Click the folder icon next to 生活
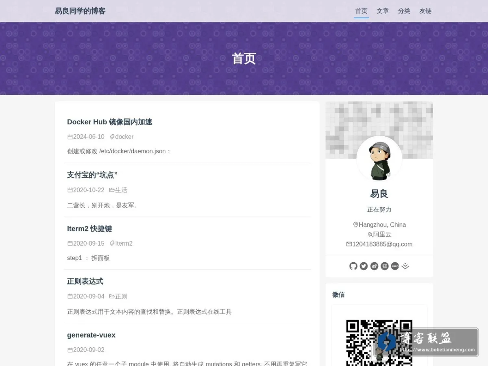The image size is (488, 366). coord(112,190)
